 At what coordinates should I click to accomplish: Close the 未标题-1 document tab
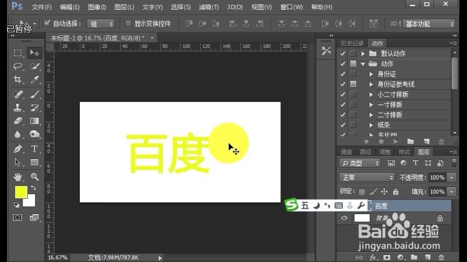click(152, 38)
